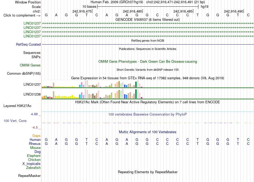Image resolution: width=254 pixels, height=182 pixels.
Task: Click the Chicken alignment row label
Action: point(34,160)
